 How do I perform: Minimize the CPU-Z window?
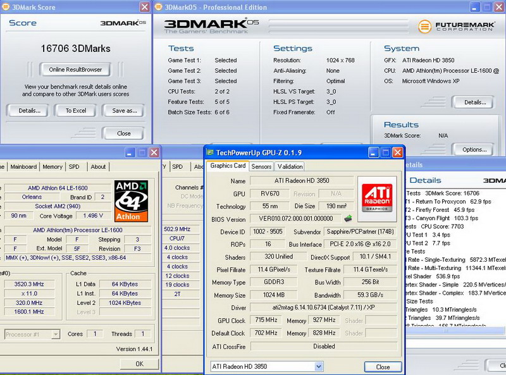(x=130, y=152)
